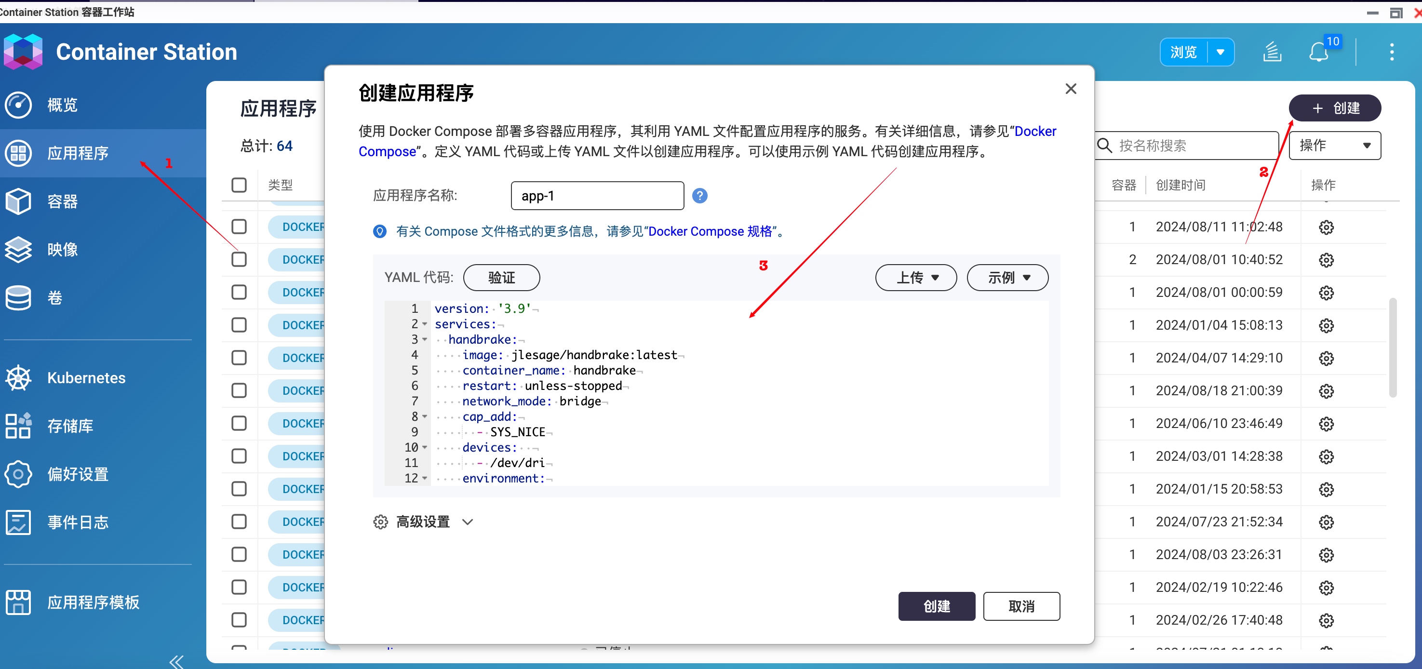The width and height of the screenshot is (1422, 669).
Task: Select 容器 from the sidebar
Action: click(x=62, y=201)
